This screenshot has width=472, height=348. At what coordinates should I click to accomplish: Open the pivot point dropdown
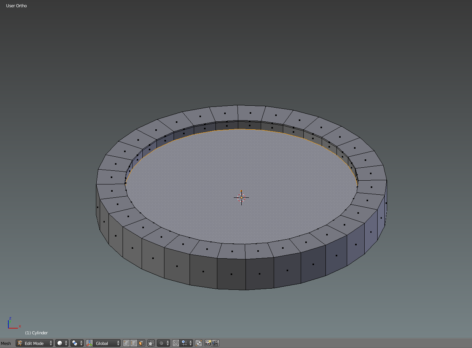[x=77, y=343]
